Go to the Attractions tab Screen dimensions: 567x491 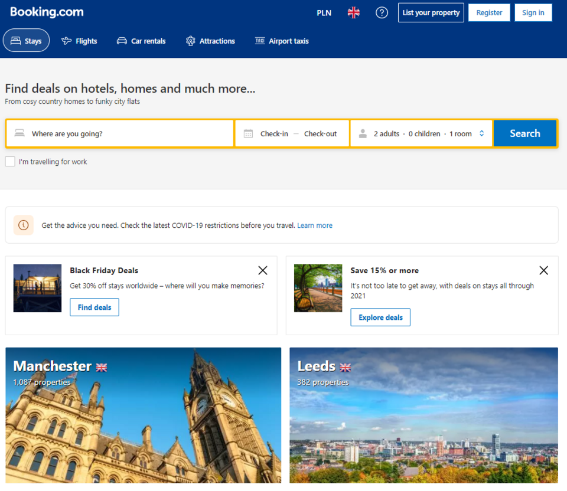pos(210,41)
